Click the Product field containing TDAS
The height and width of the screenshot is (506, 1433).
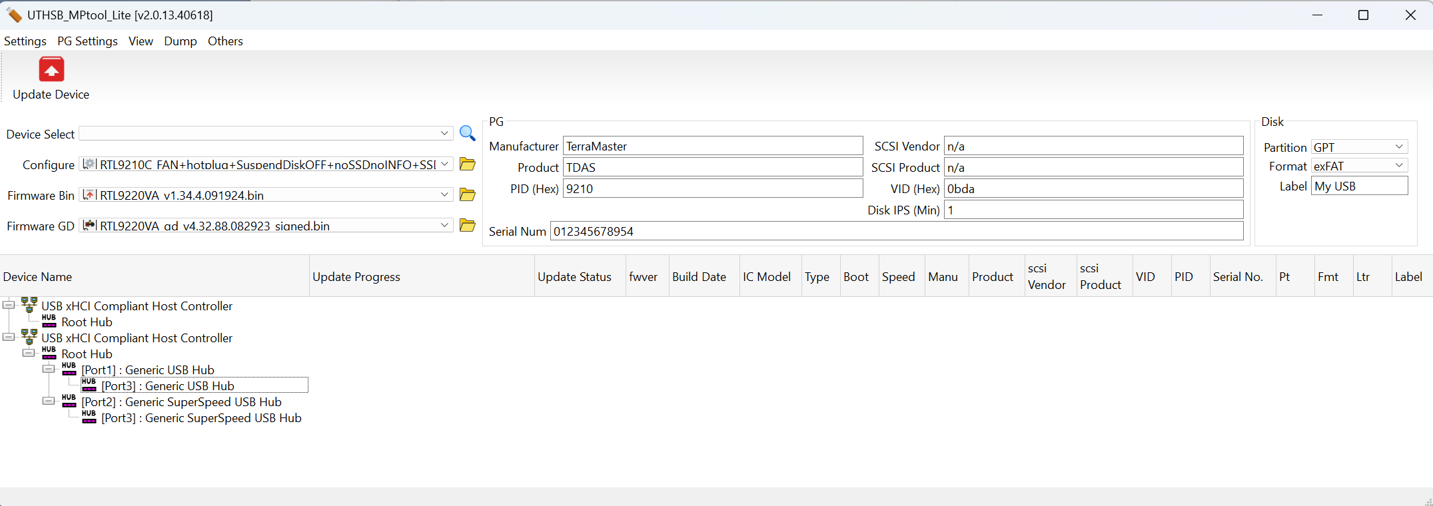[713, 167]
